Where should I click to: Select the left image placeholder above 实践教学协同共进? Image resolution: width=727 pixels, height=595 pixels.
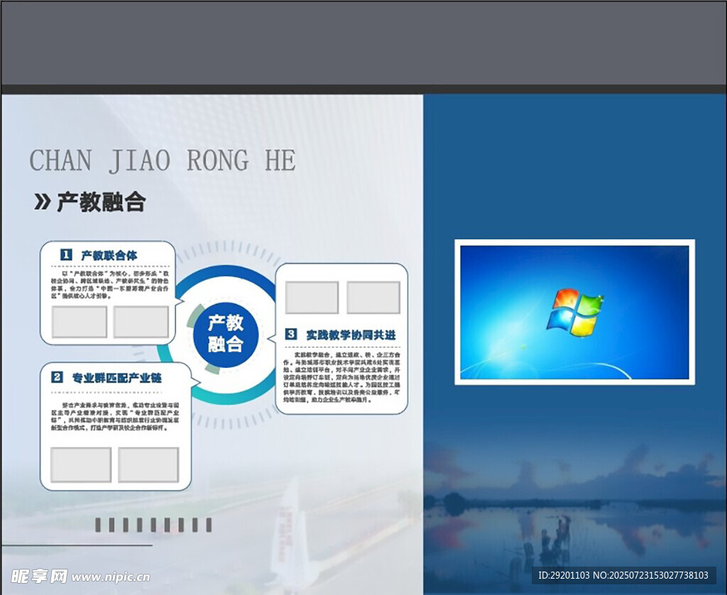tap(312, 297)
